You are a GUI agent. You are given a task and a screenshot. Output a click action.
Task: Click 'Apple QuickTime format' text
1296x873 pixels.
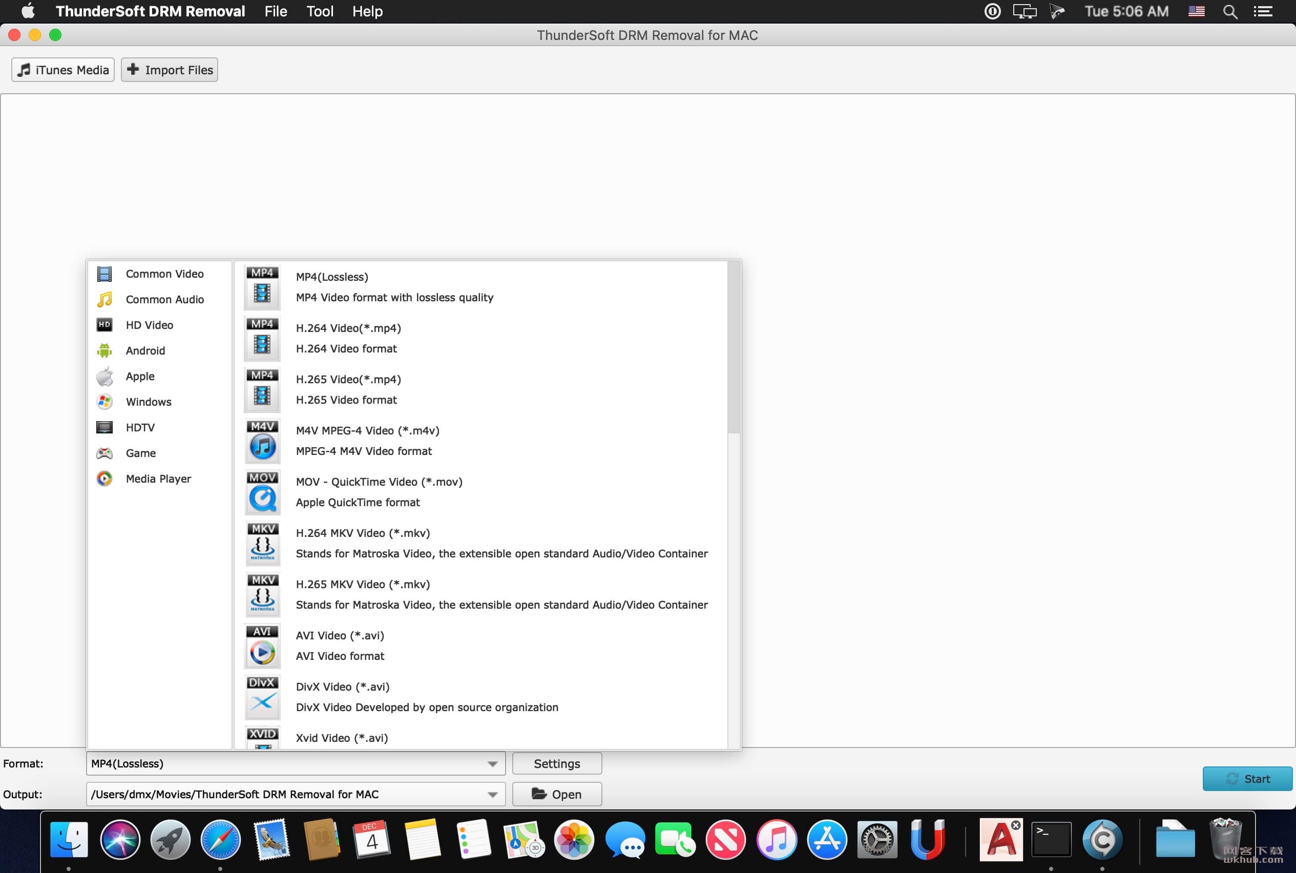358,502
